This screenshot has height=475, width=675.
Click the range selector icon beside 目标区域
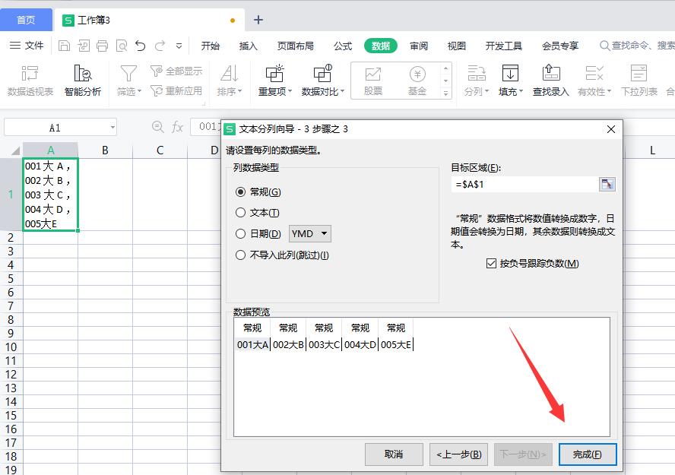point(607,183)
